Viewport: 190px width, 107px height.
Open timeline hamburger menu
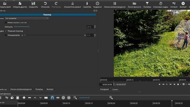coord(1,98)
